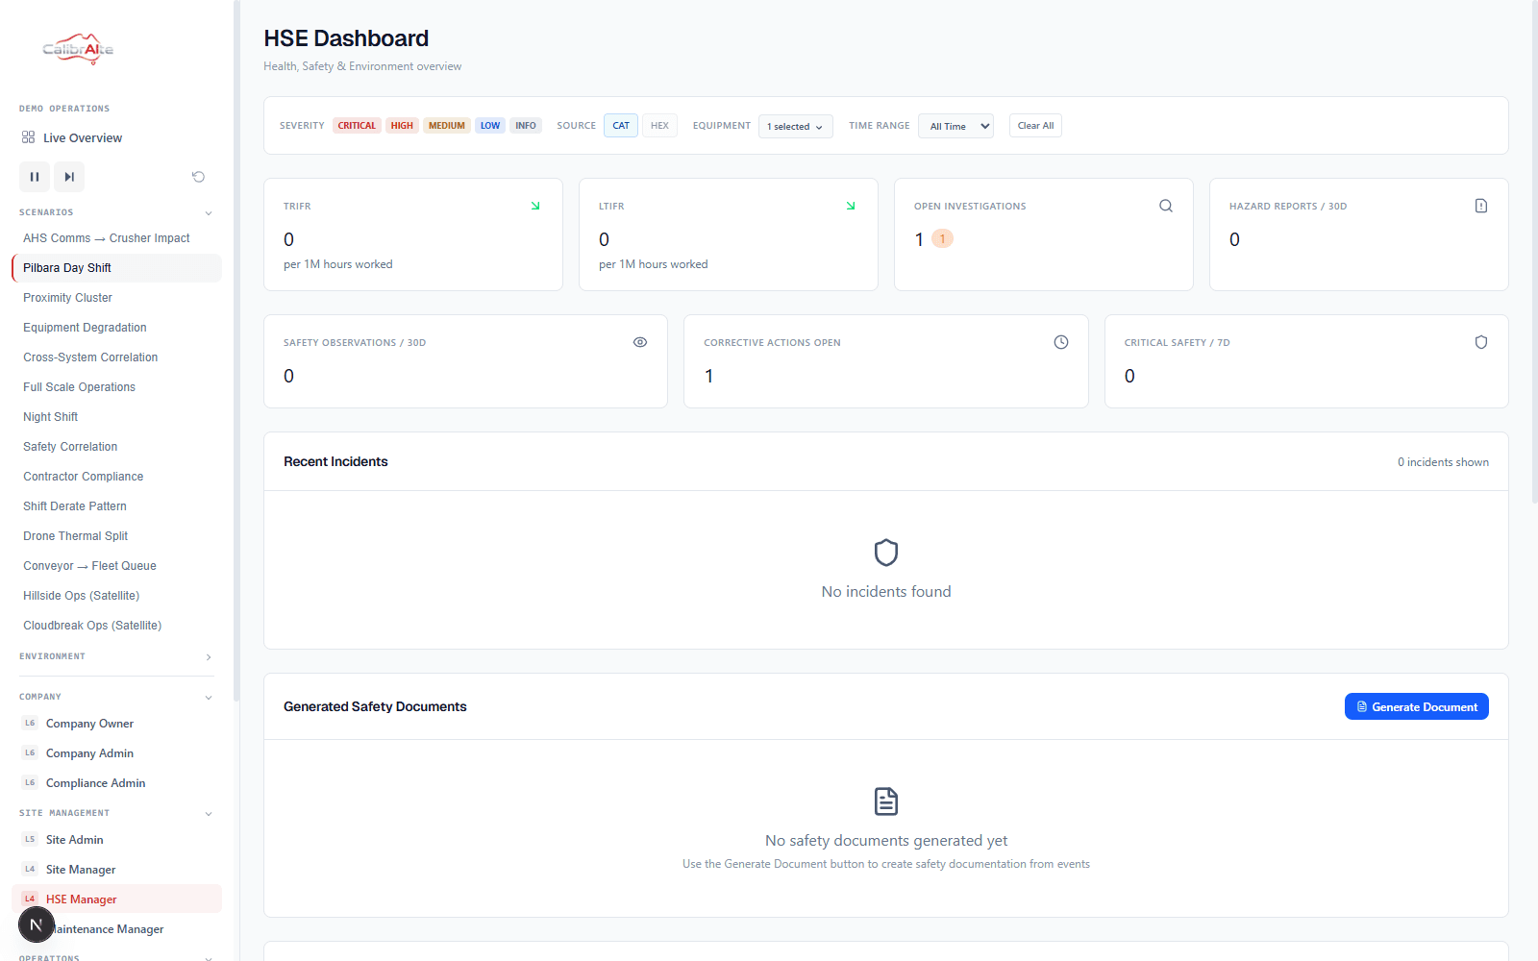Switch to the Company Owner role
The image size is (1538, 961).
click(x=116, y=723)
